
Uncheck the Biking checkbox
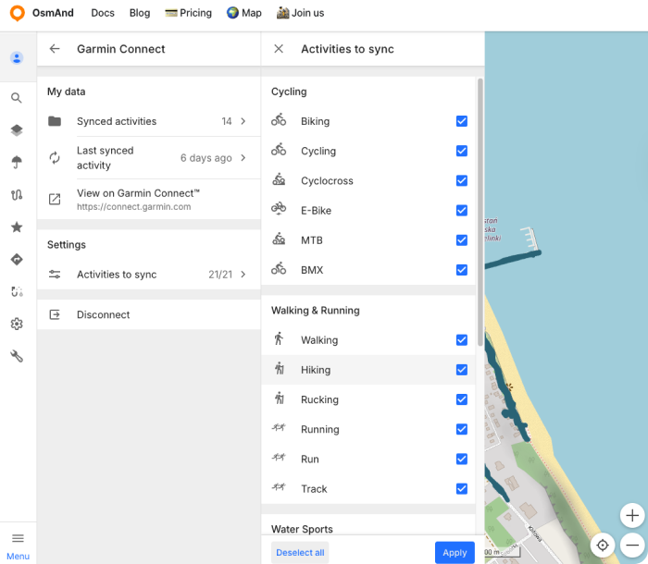pos(462,121)
